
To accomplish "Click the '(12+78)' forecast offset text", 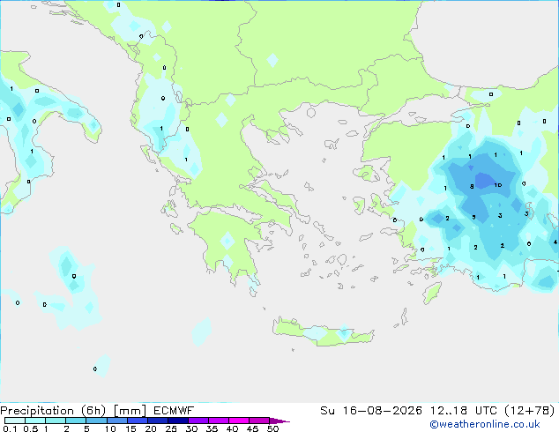I will coord(530,411).
